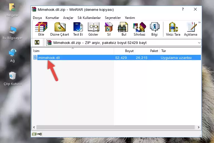Open the Seçenekler menu
Screen dimensions: 214x143
(113, 18)
